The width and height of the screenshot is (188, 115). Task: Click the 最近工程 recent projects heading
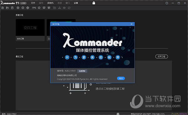pos(19,56)
